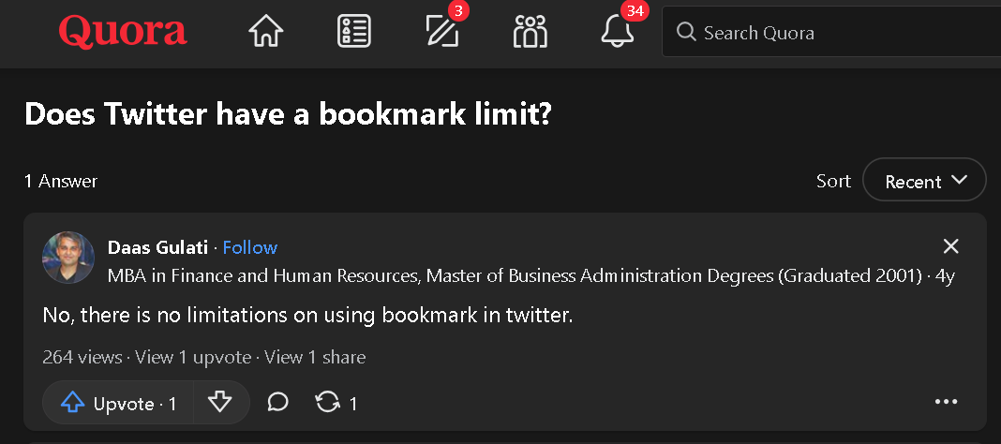
Task: Click the 'Sort' label
Action: click(834, 181)
